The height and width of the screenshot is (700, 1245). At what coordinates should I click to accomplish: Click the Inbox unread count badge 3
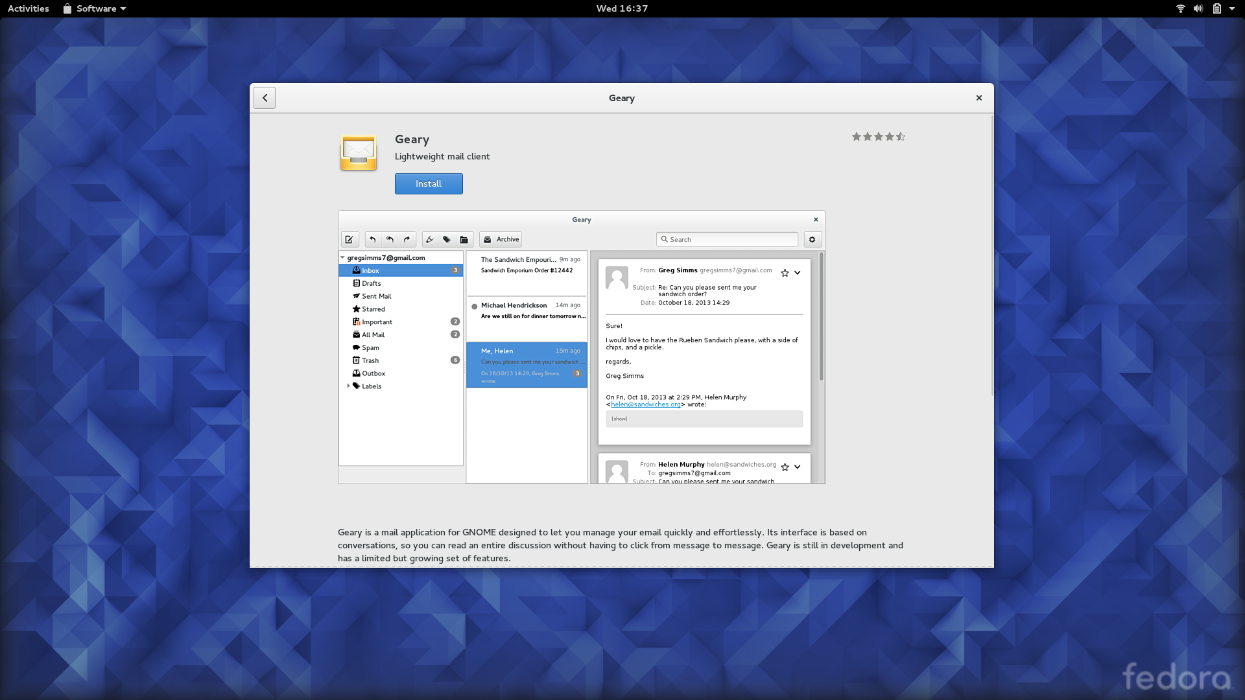point(455,270)
